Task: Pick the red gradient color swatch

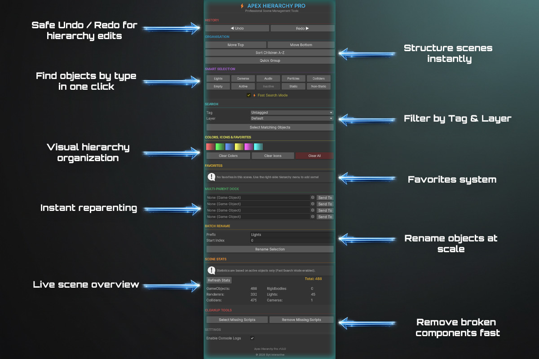Action: point(211,146)
